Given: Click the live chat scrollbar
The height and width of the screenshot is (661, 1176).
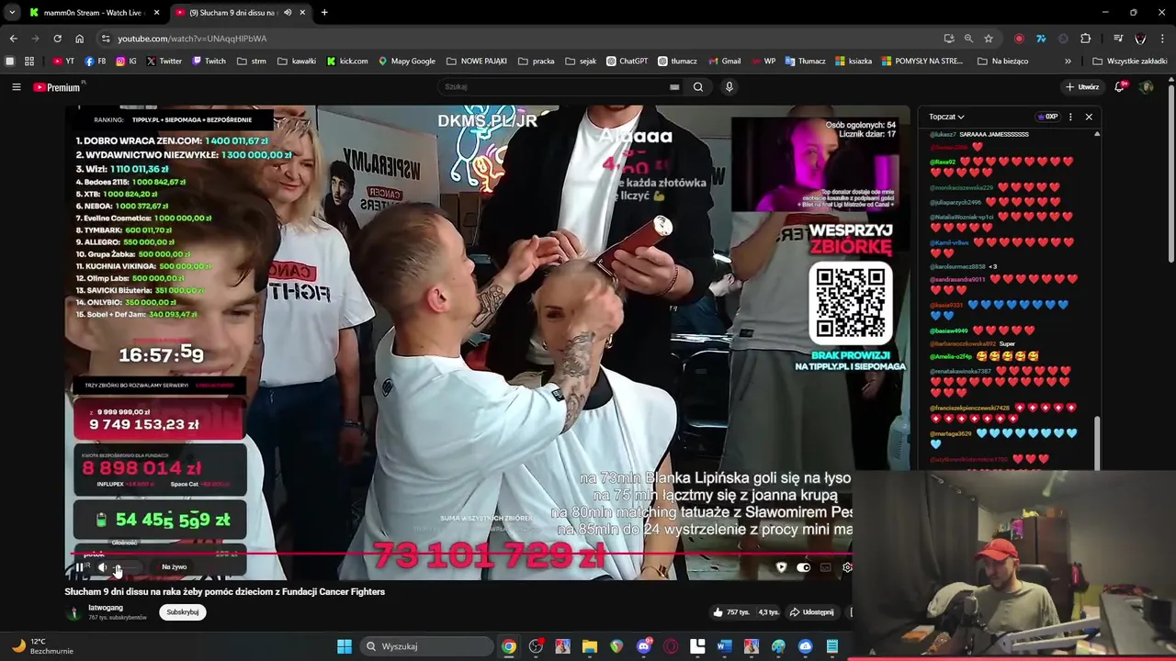Looking at the screenshot, I should (1097, 442).
